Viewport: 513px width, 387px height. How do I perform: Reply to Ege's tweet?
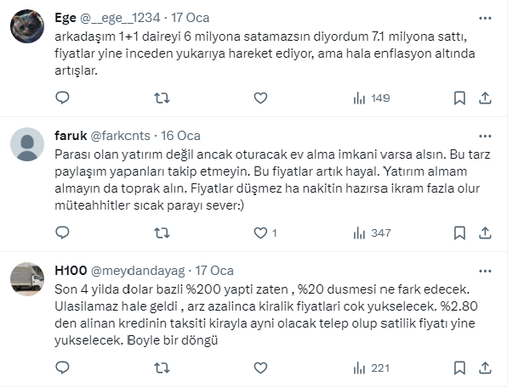(x=62, y=98)
